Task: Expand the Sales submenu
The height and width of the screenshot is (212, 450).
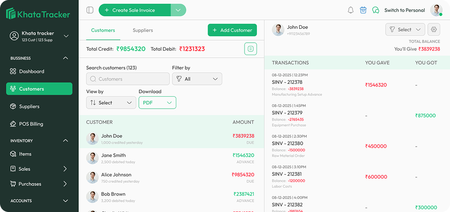Action: (x=65, y=169)
